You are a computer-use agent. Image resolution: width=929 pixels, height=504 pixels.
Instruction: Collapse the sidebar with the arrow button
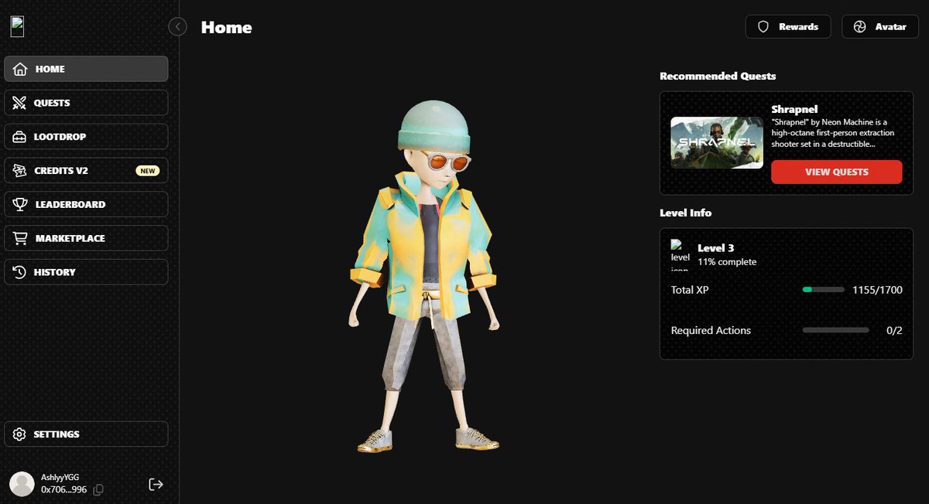[178, 27]
